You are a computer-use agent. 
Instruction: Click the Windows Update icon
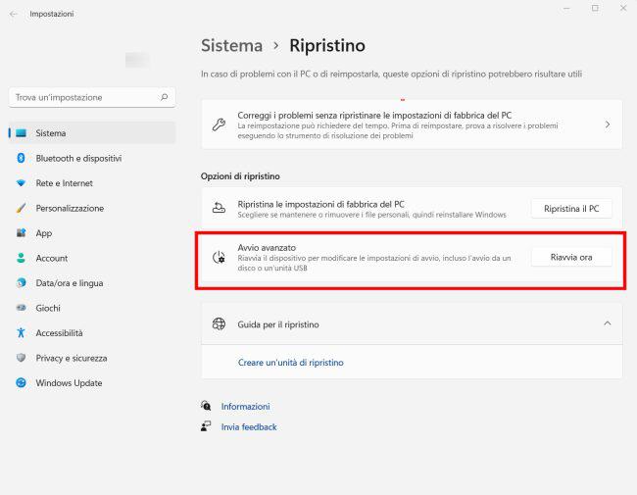pos(21,383)
